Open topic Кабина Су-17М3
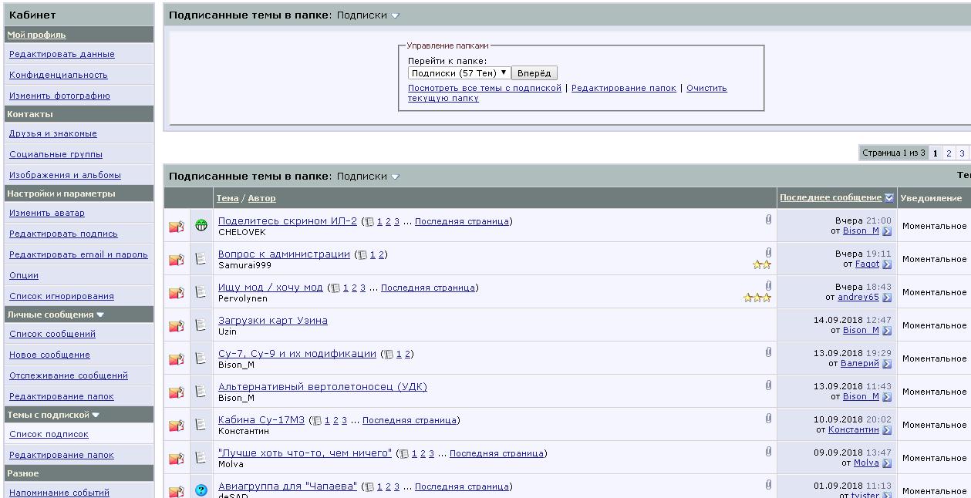971x498 pixels. pyautogui.click(x=261, y=420)
